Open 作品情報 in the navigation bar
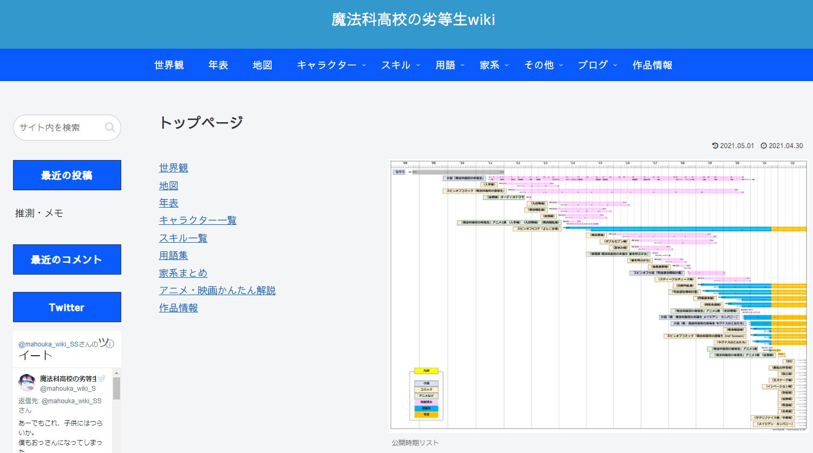813x453 pixels. click(652, 65)
